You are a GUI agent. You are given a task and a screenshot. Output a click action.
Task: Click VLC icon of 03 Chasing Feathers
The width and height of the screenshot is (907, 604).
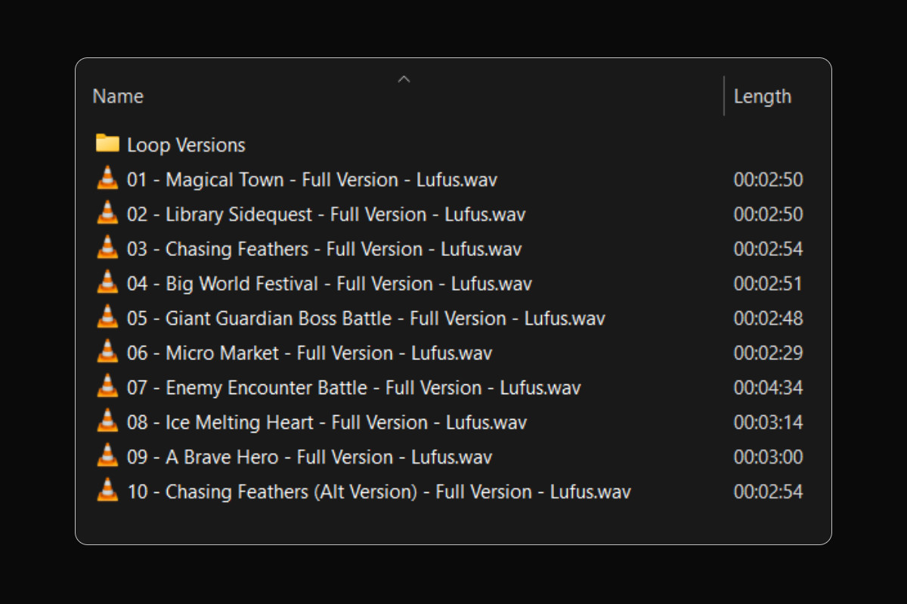[x=108, y=248]
